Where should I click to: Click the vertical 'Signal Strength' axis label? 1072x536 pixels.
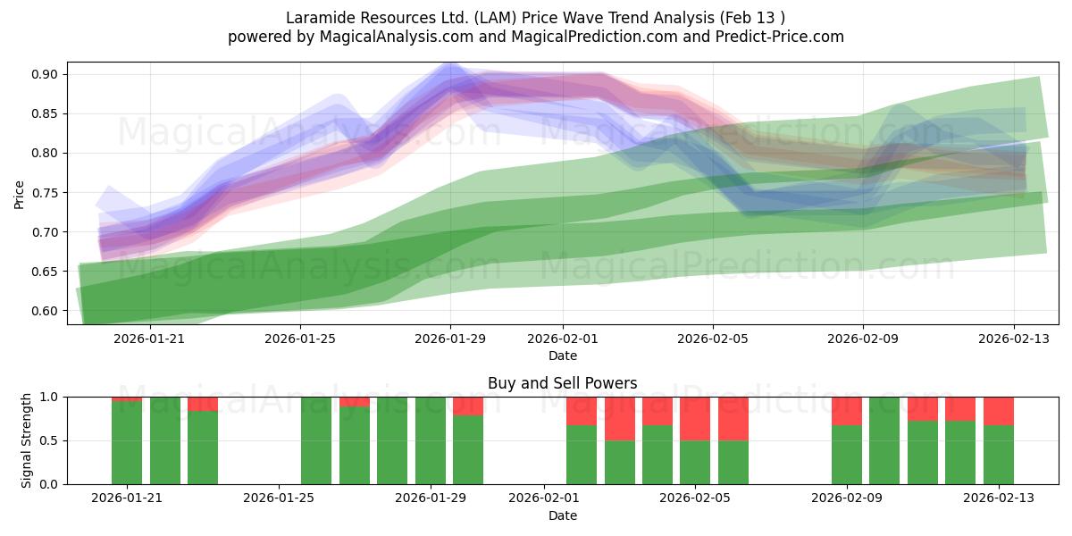pyautogui.click(x=27, y=440)
